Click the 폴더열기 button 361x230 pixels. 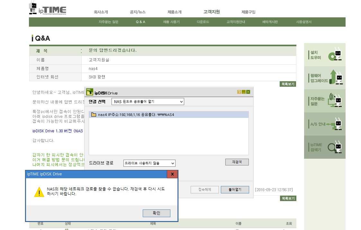click(x=235, y=190)
